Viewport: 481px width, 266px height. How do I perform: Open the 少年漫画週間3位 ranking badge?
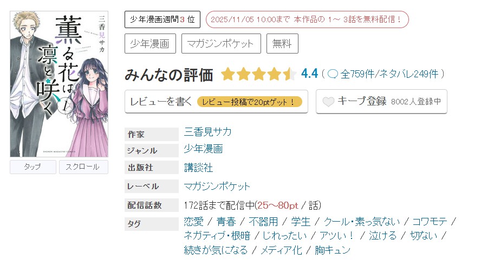point(162,19)
